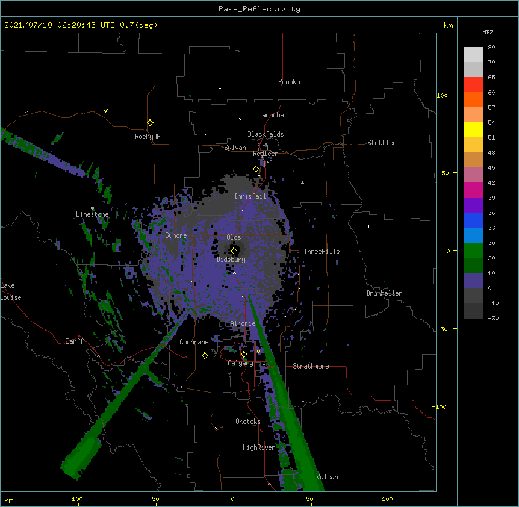
Task: Pick the magenta 42 dBZ legend swatch
Action: [473, 190]
